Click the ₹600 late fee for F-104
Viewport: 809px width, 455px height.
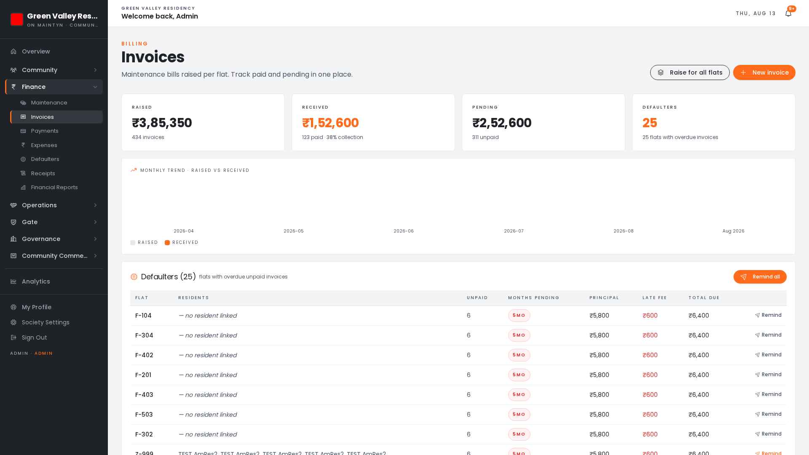[650, 316]
